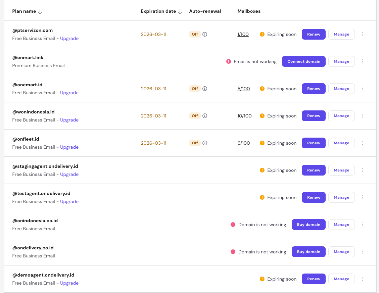Open 10/100 mailboxes link for @wonindonesia.id
379x293 pixels.
[x=244, y=116]
